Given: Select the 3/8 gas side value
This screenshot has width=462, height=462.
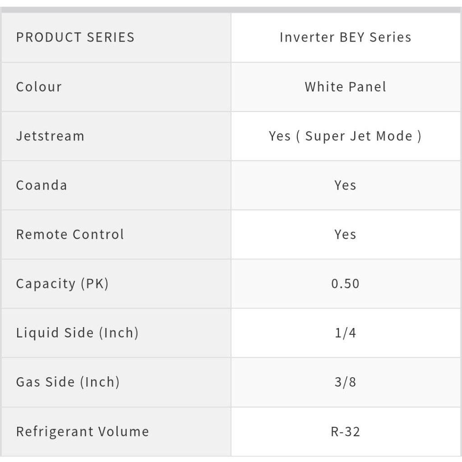Looking at the screenshot, I should [x=345, y=382].
